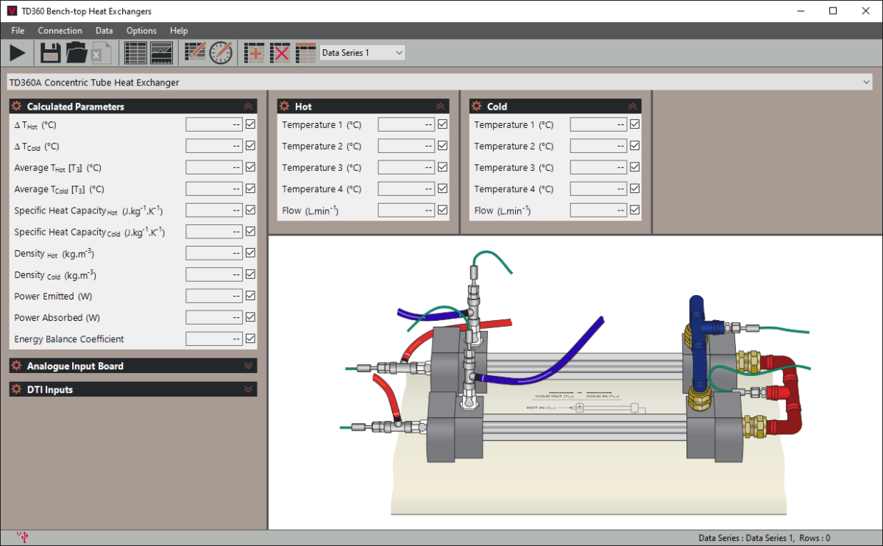Disable the Cold Flow checkbox

click(x=634, y=210)
